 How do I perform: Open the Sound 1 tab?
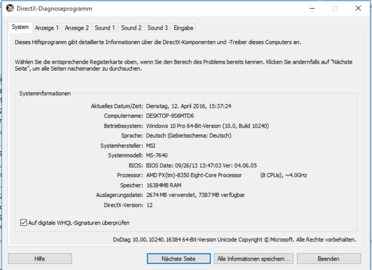click(105, 28)
